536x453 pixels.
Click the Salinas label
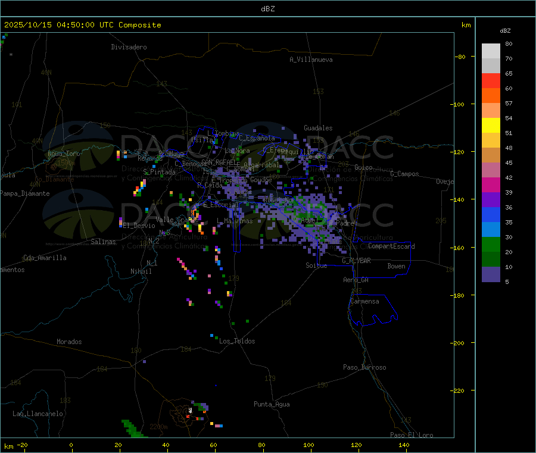point(103,242)
